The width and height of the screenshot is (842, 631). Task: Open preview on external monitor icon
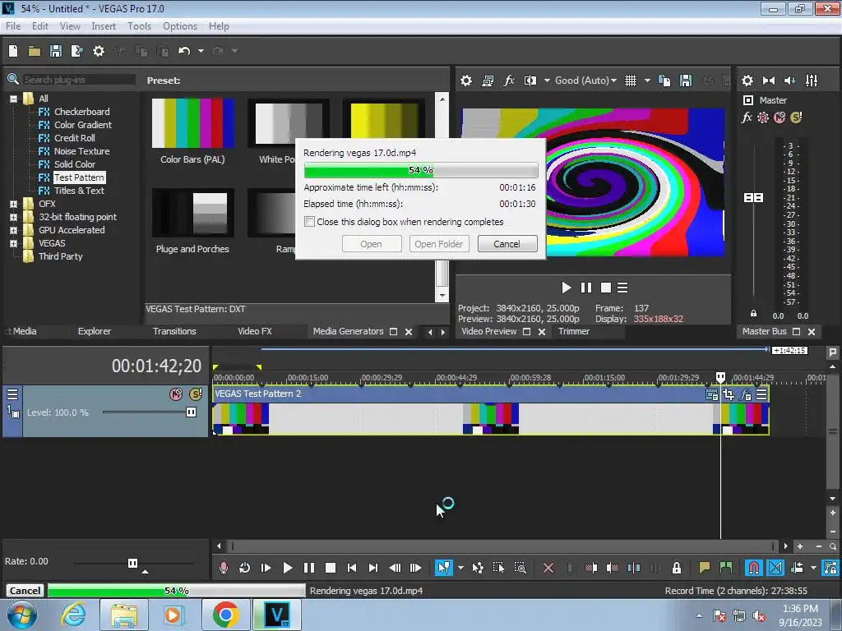pos(488,81)
